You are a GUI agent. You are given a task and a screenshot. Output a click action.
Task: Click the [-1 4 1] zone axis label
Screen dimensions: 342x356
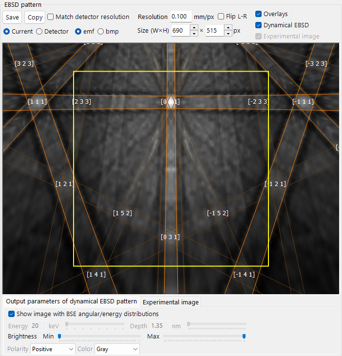(244, 275)
